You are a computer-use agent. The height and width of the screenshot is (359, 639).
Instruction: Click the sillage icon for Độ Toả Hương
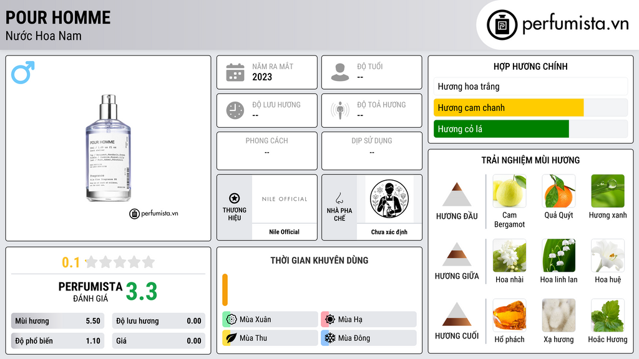(x=340, y=110)
